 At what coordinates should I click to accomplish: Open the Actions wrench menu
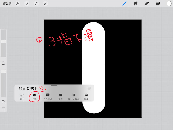click(x=17, y=4)
